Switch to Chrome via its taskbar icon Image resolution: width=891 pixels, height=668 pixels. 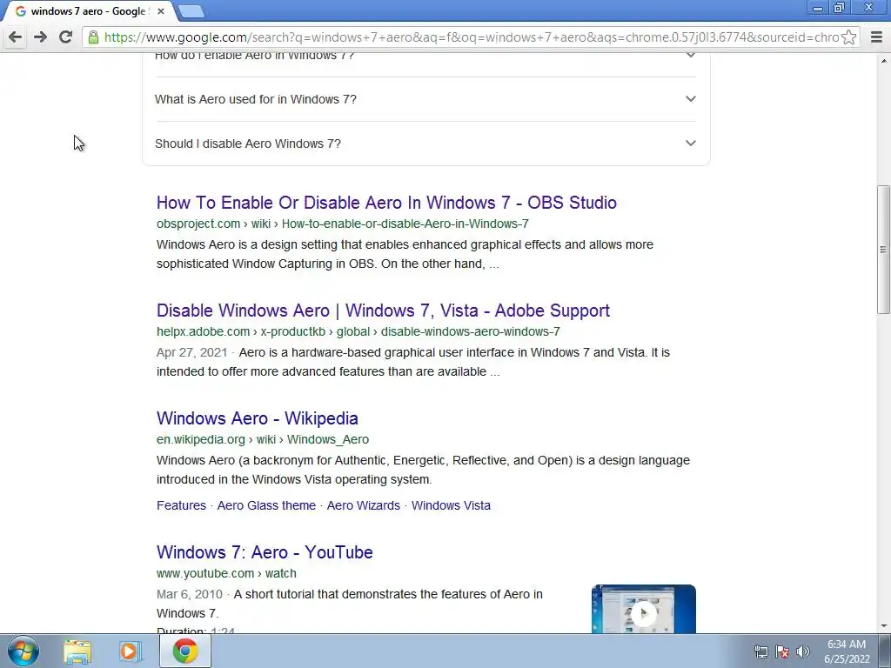(x=185, y=651)
